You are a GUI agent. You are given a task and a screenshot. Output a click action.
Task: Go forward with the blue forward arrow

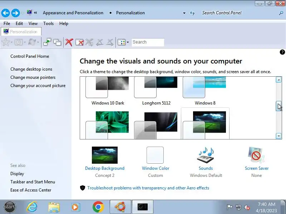click(15, 13)
